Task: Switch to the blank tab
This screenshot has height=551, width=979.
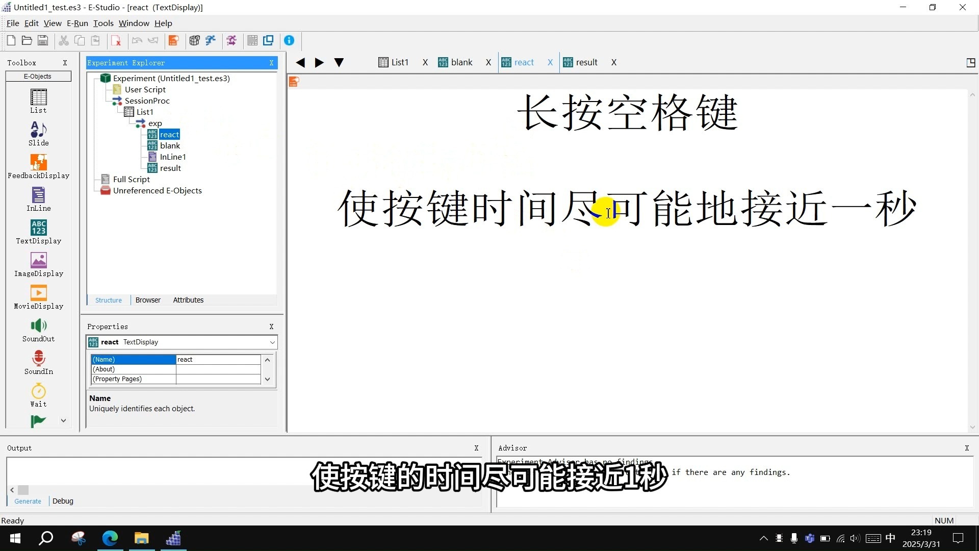Action: pos(461,62)
